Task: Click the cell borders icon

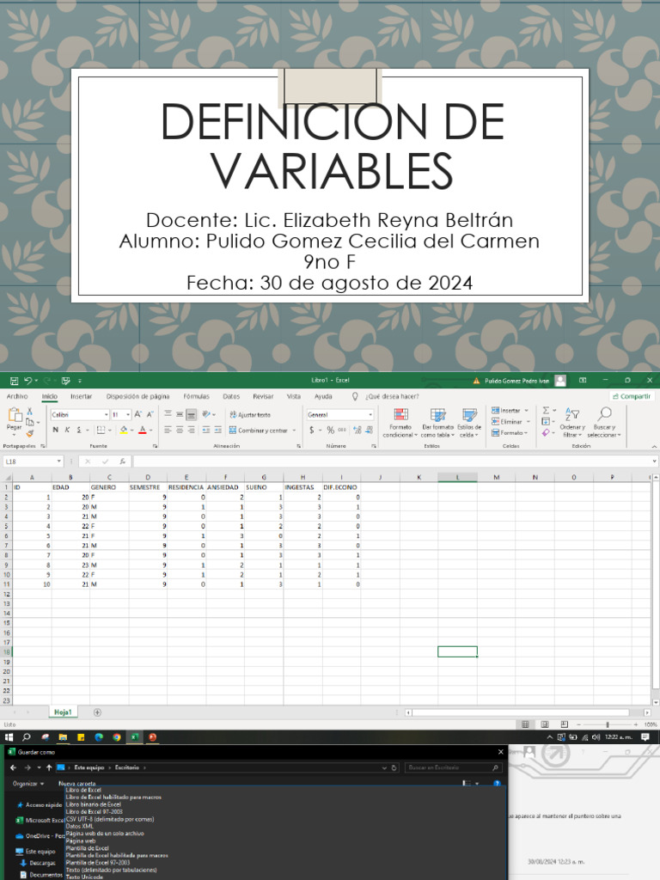Action: click(x=101, y=430)
